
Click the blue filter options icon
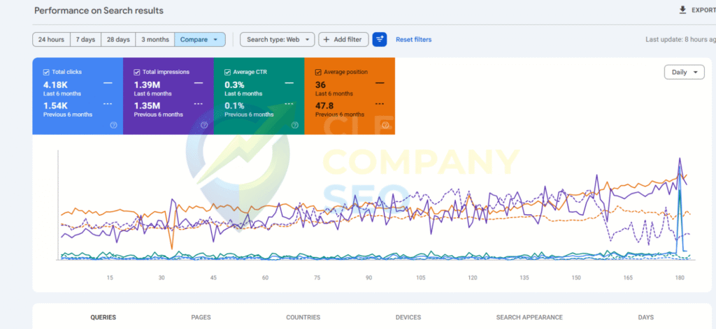click(x=380, y=39)
